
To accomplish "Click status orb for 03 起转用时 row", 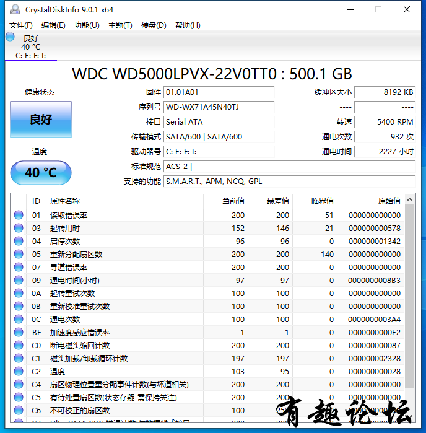I will [19, 228].
